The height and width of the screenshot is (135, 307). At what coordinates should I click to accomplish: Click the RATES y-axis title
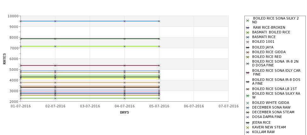[4, 59]
